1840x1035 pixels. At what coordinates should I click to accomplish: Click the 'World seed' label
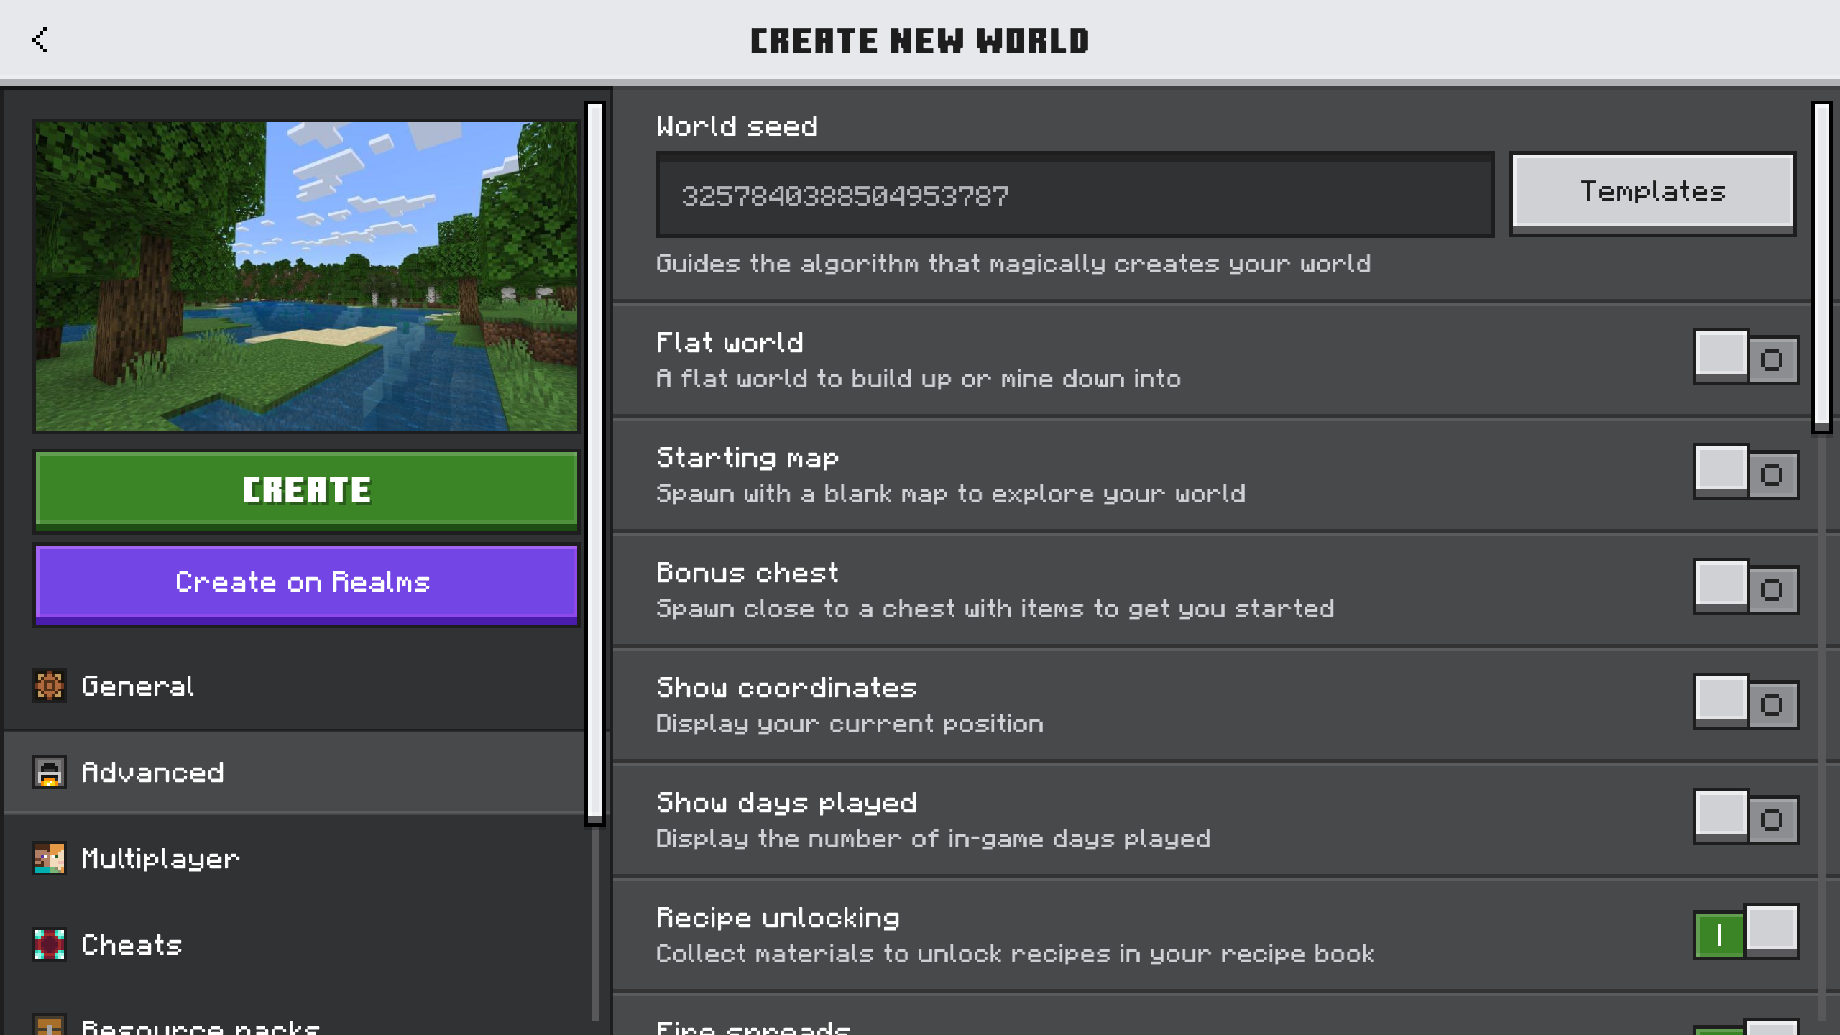737,126
